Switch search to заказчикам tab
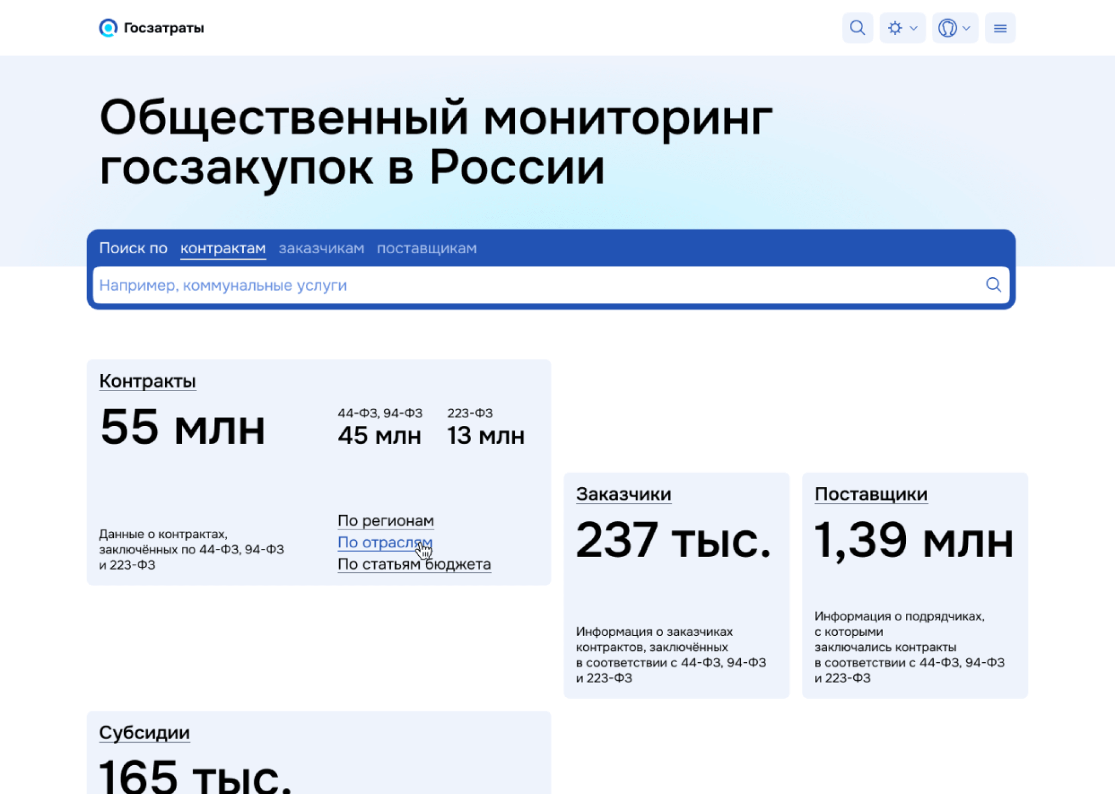The width and height of the screenshot is (1115, 794). pos(322,248)
